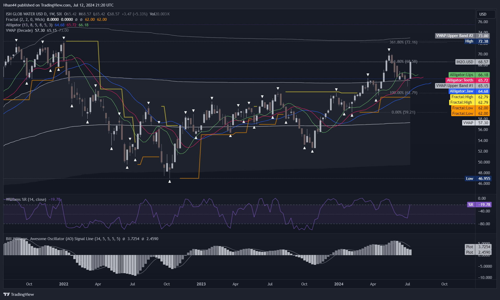
Task: Click the 2024 label on time axis
Action: (x=339, y=284)
